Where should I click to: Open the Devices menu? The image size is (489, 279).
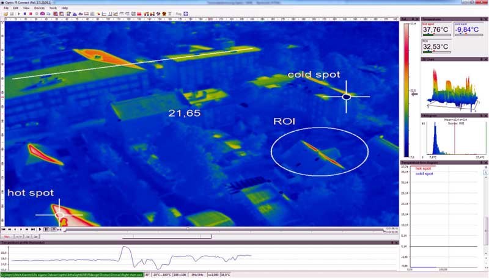(39, 8)
